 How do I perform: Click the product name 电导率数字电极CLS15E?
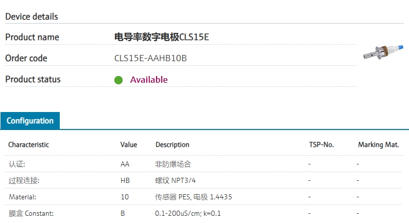162,37
